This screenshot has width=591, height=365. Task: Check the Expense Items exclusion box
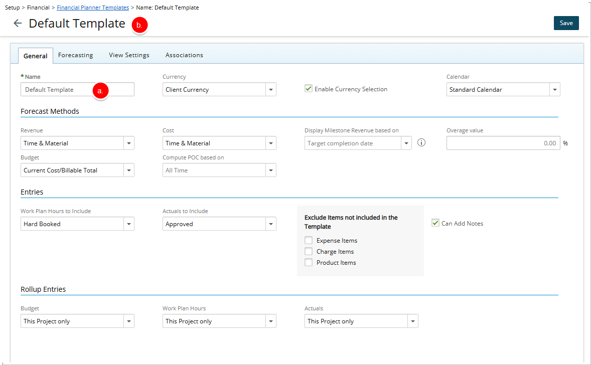(x=309, y=240)
